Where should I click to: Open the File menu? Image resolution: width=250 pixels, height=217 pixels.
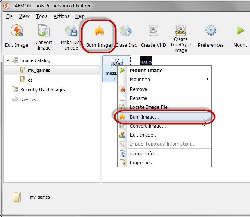tap(9, 16)
